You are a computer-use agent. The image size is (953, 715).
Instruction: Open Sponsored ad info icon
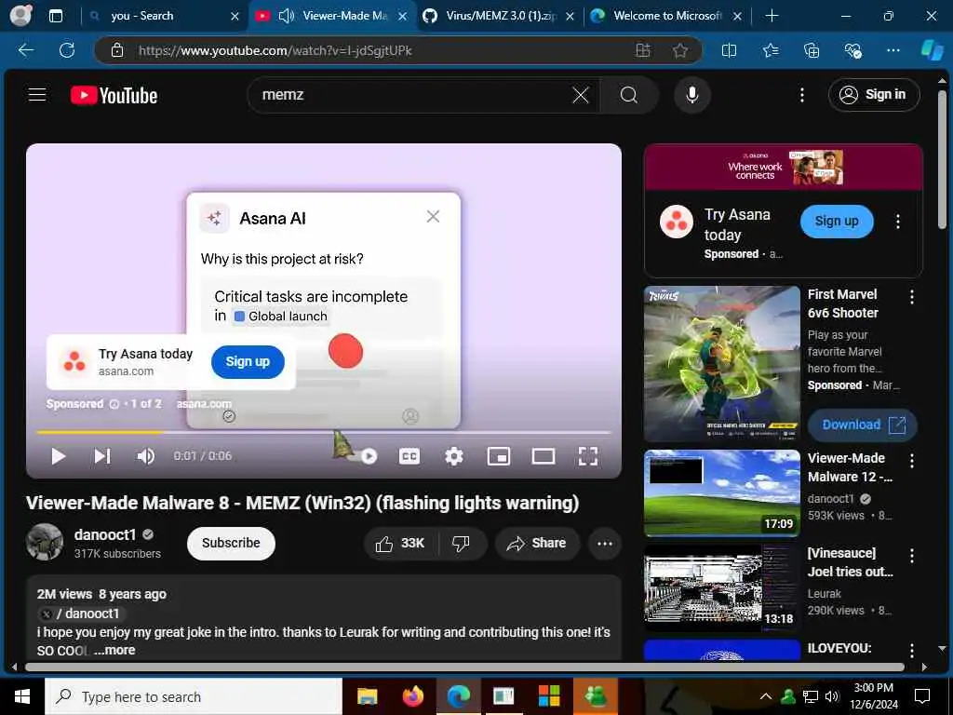pyautogui.click(x=114, y=404)
